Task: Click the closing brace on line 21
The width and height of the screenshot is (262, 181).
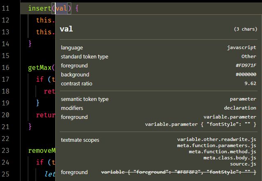Action: pyautogui.click(x=30, y=127)
